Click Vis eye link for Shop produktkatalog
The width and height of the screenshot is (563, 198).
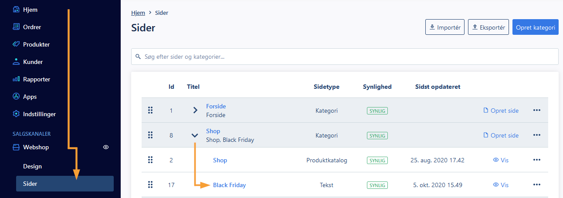point(501,160)
